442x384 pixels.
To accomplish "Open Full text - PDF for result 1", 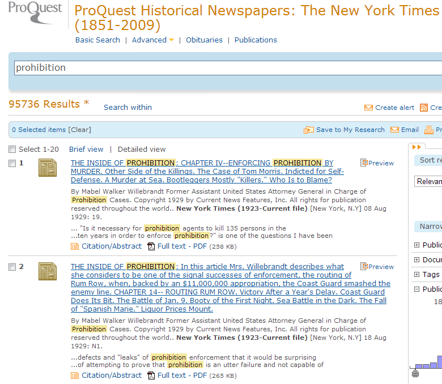I will 182,246.
